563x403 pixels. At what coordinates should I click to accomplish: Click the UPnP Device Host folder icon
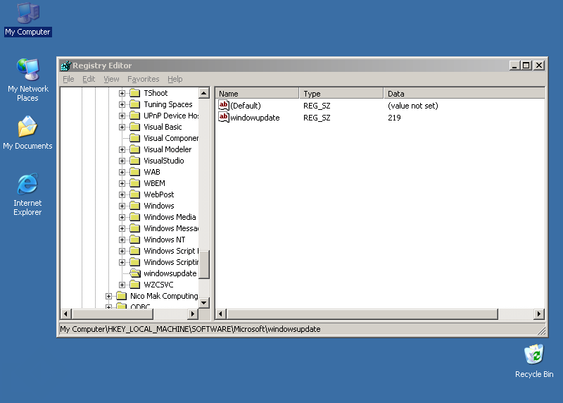coord(135,116)
